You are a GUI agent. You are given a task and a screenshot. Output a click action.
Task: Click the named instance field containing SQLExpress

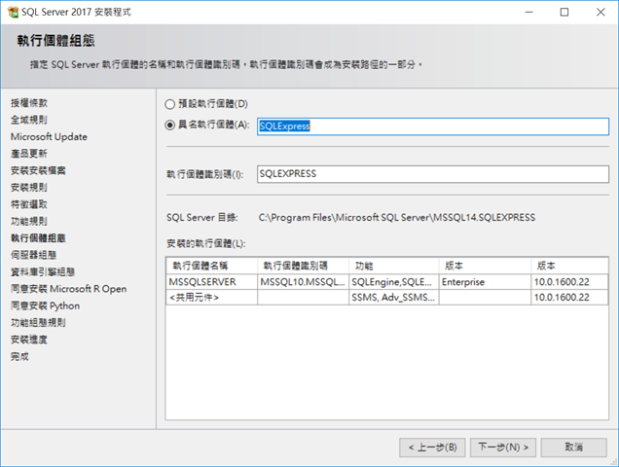click(x=433, y=126)
